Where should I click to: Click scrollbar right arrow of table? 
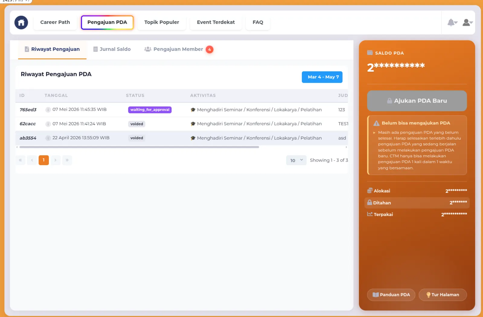[346, 147]
